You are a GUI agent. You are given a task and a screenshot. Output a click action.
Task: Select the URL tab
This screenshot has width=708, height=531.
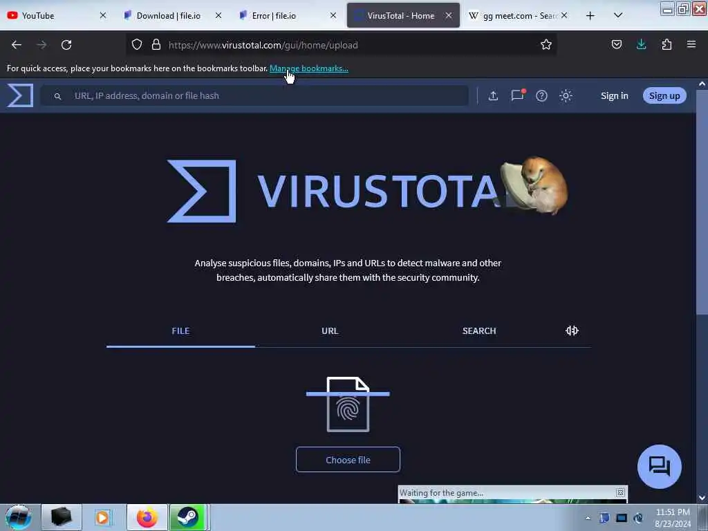coord(330,331)
